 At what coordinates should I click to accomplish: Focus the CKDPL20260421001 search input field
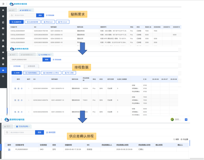pyautogui.click(x=26, y=60)
